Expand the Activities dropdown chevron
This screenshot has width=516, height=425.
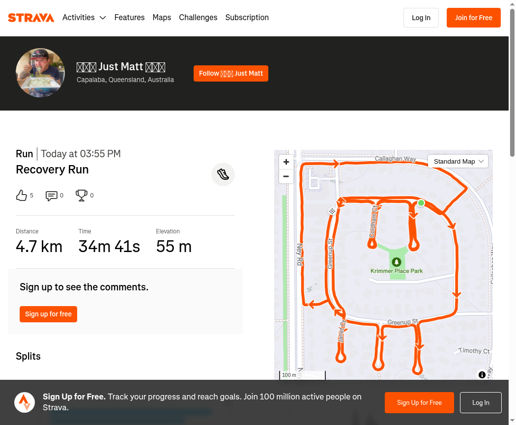(x=103, y=18)
